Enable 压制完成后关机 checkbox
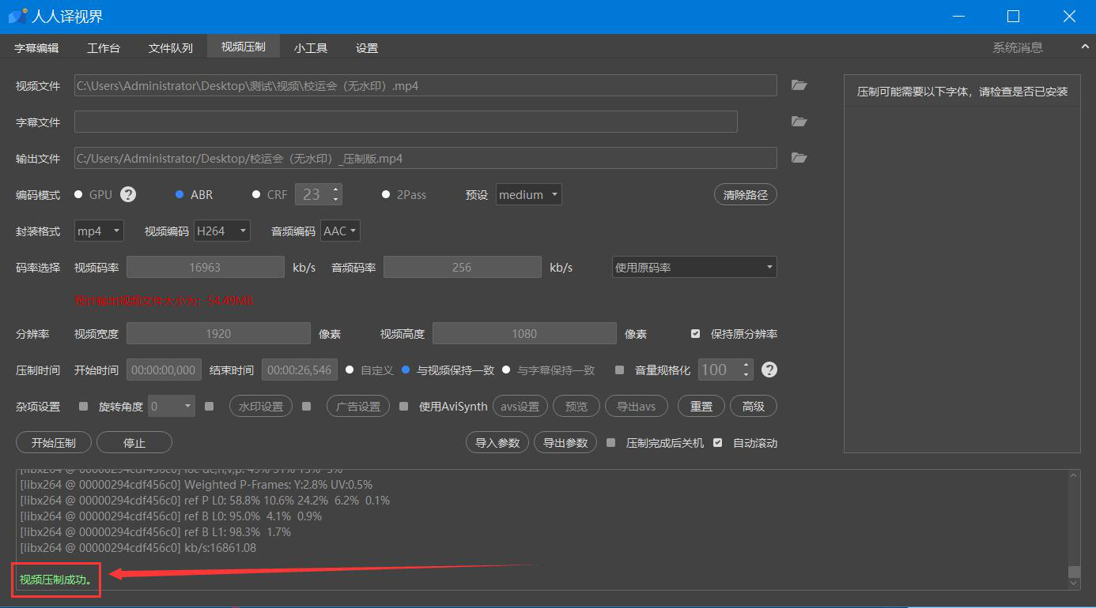 click(610, 443)
